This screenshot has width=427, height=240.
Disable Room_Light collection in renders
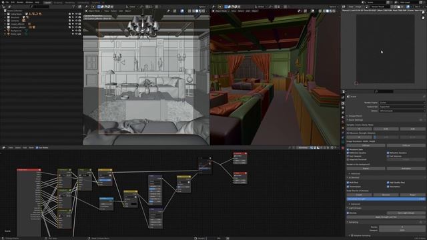[79, 34]
